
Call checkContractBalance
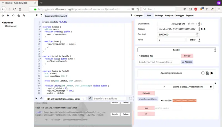[x=148, y=99]
